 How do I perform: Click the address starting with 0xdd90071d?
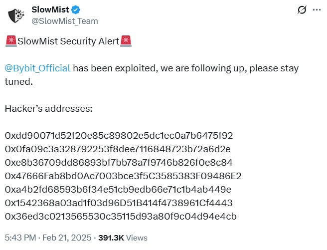(119, 136)
